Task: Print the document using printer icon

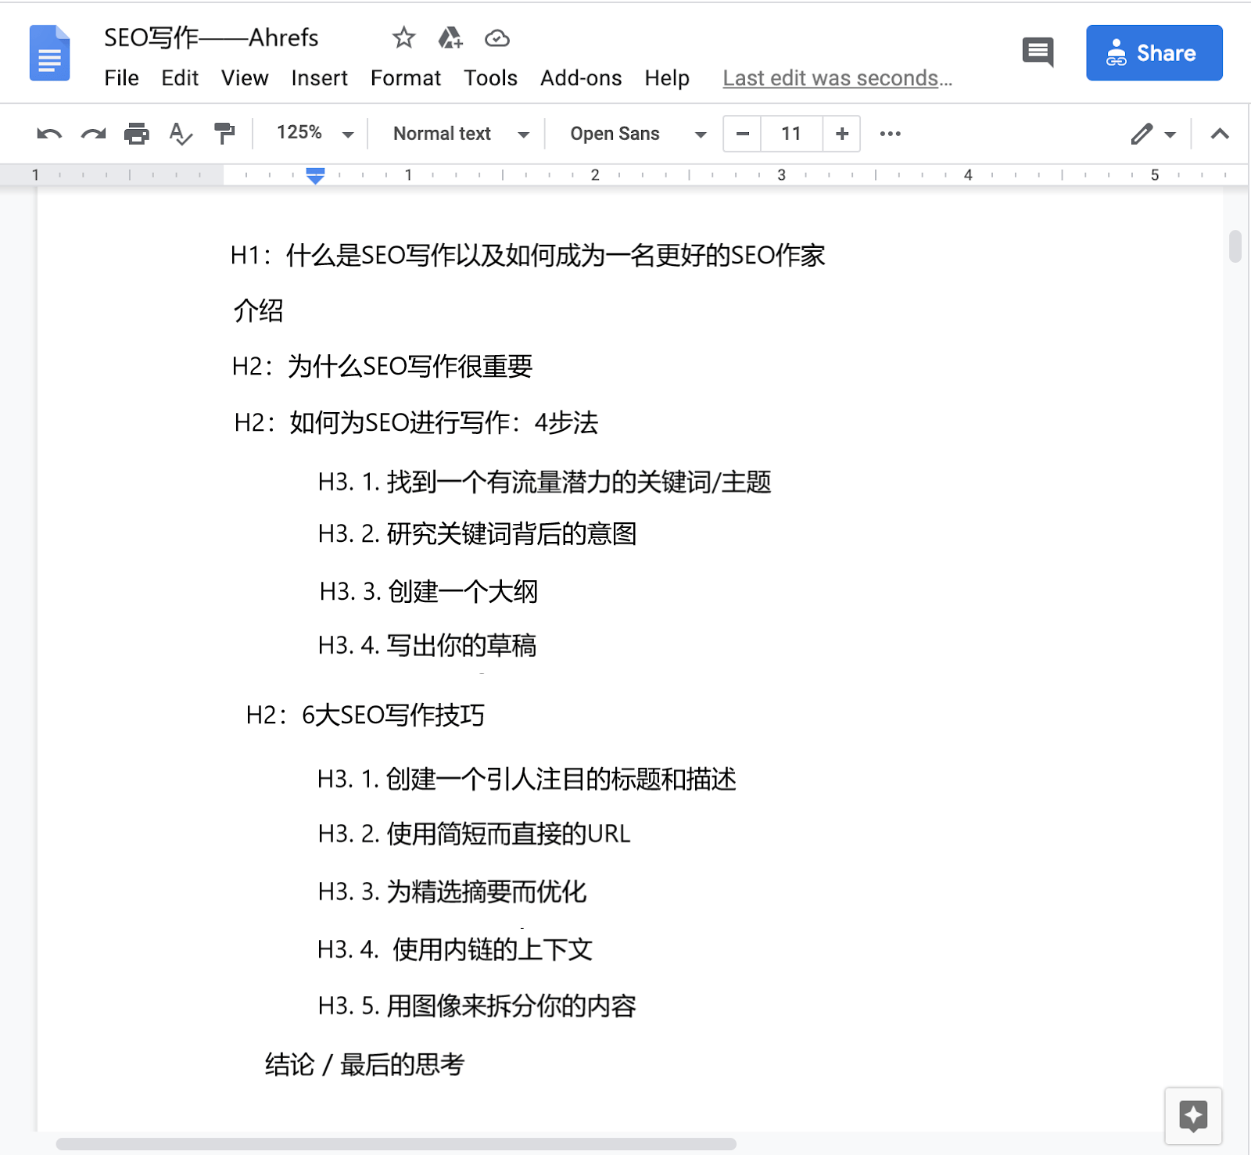Action: pyautogui.click(x=137, y=135)
